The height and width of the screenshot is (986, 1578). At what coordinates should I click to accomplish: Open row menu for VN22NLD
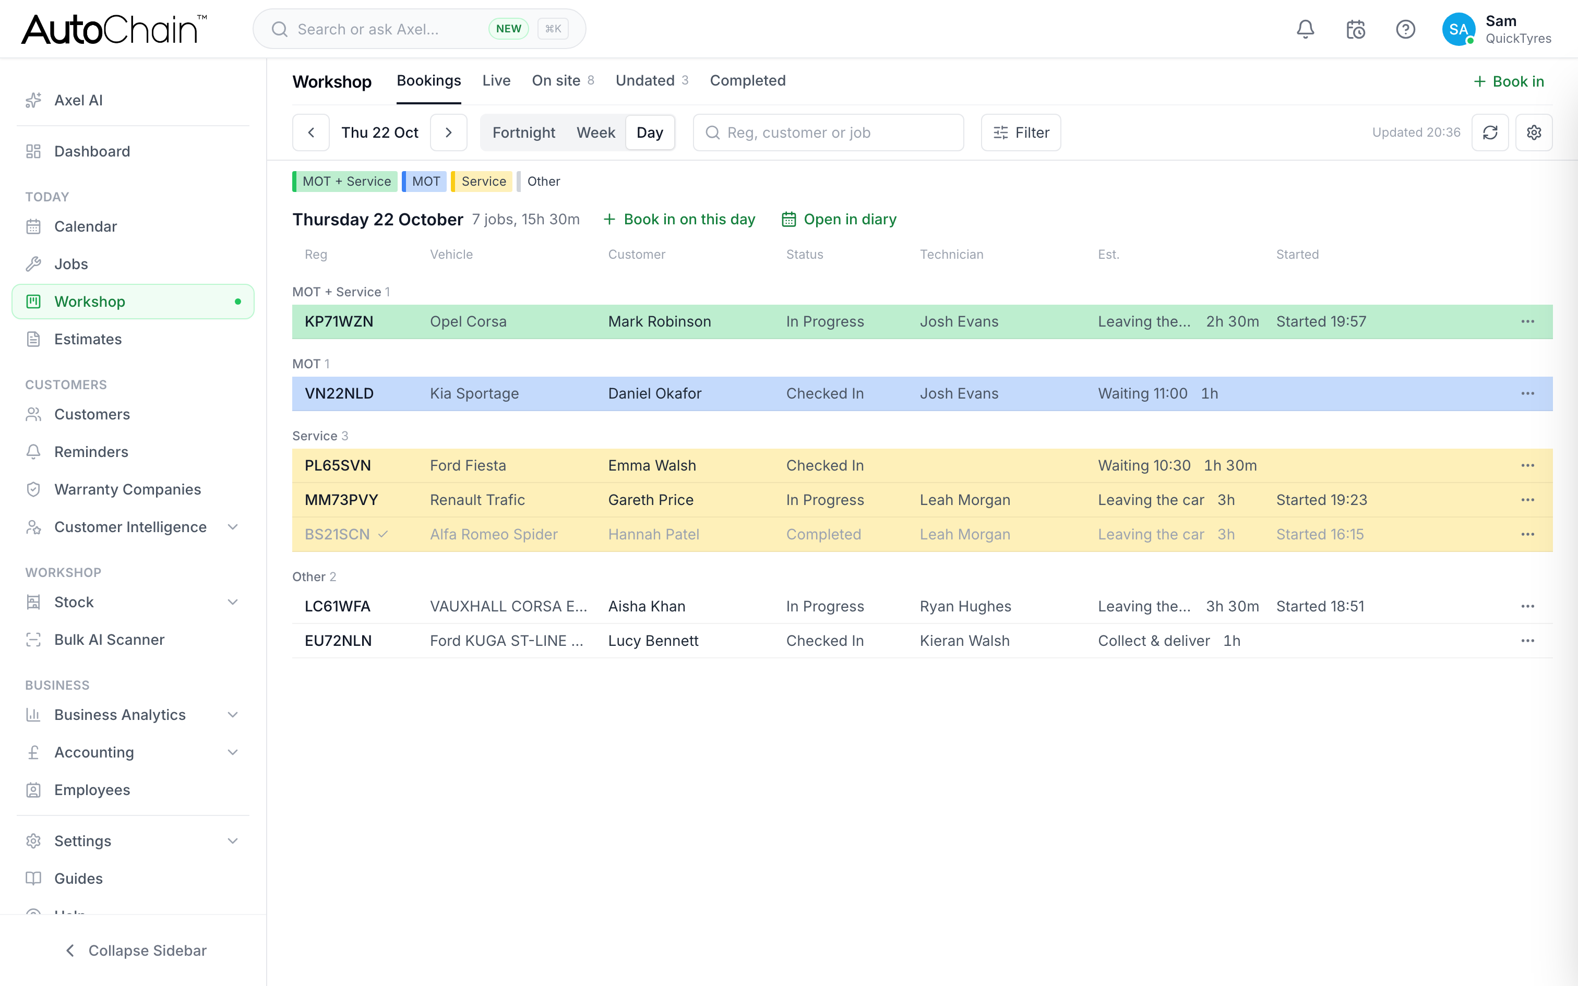pyautogui.click(x=1528, y=393)
